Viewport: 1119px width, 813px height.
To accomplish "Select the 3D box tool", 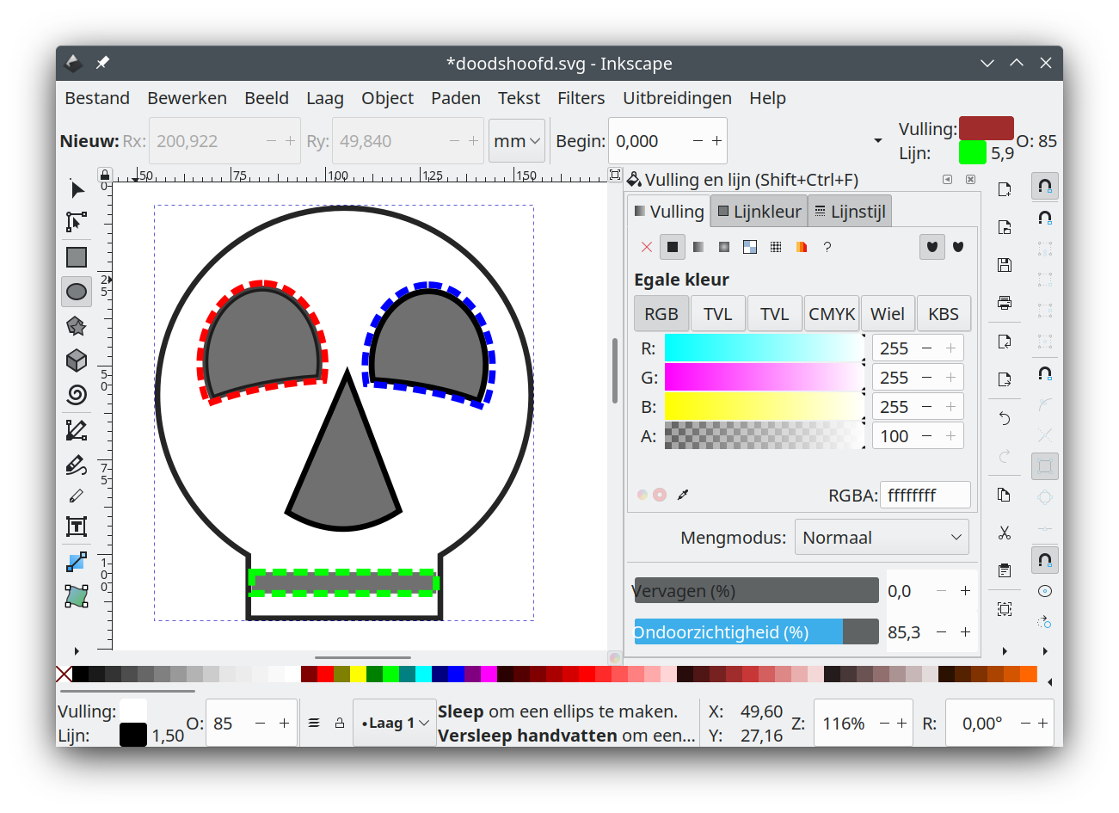I will pos(77,360).
